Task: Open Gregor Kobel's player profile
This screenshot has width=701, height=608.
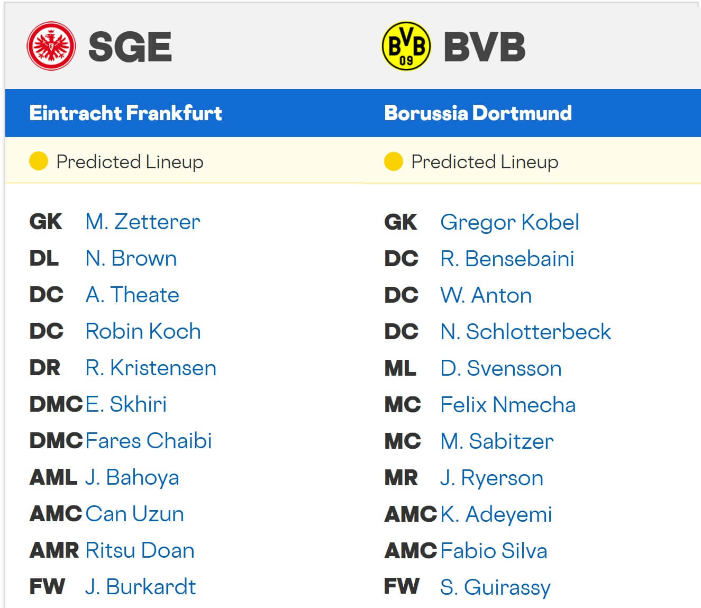Action: click(509, 222)
